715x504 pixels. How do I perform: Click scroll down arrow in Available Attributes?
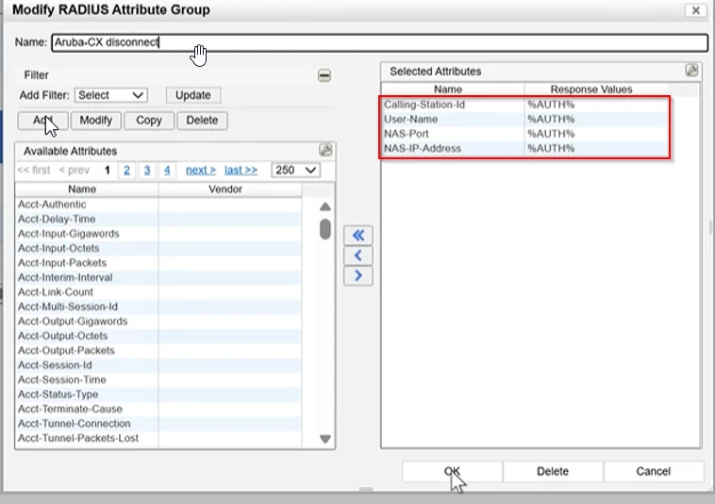325,439
